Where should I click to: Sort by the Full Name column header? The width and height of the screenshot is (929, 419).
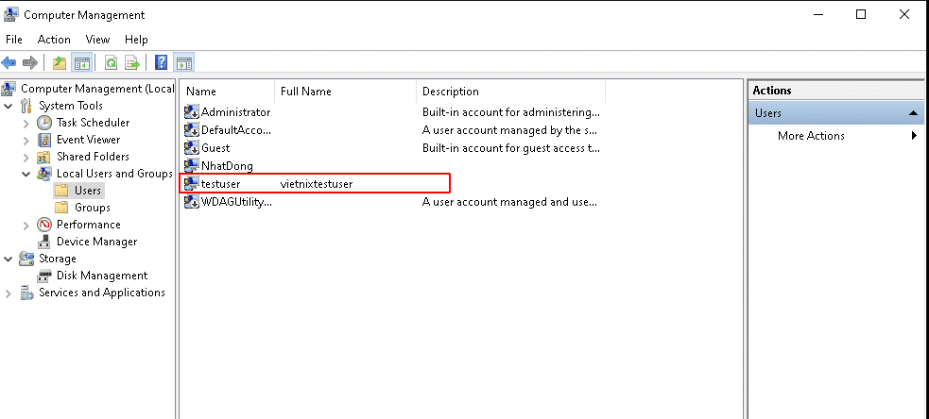[x=345, y=92]
